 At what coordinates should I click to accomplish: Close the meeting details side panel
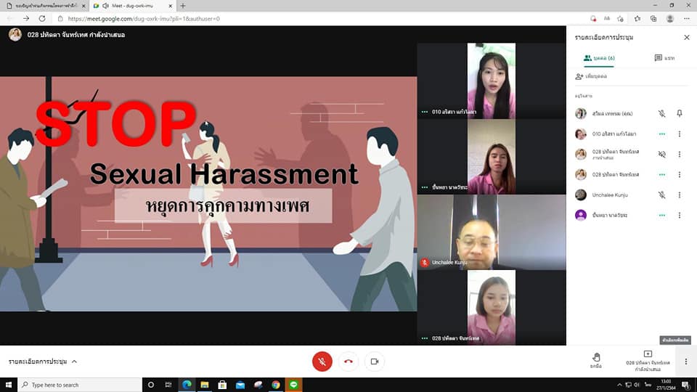[686, 37]
